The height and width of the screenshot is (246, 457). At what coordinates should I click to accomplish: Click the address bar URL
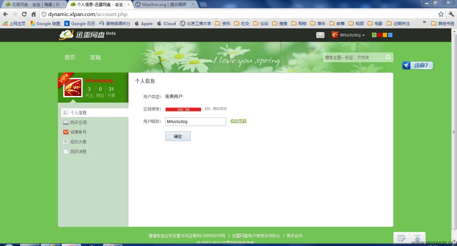88,14
